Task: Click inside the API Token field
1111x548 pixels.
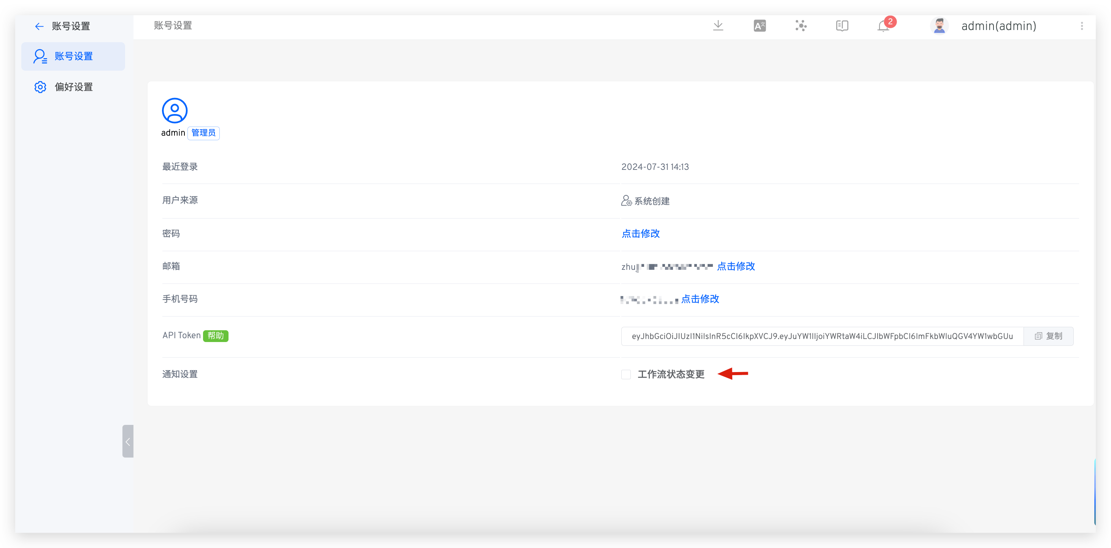Action: (822, 336)
